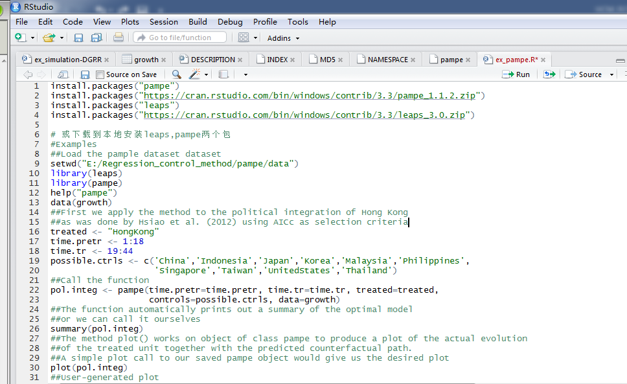Open the pampe_1.1.2.zip CRAN link

click(310, 95)
